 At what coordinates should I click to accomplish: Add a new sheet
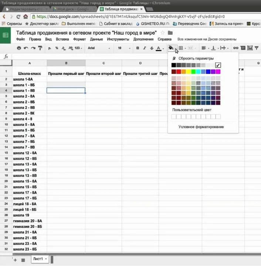(15, 260)
